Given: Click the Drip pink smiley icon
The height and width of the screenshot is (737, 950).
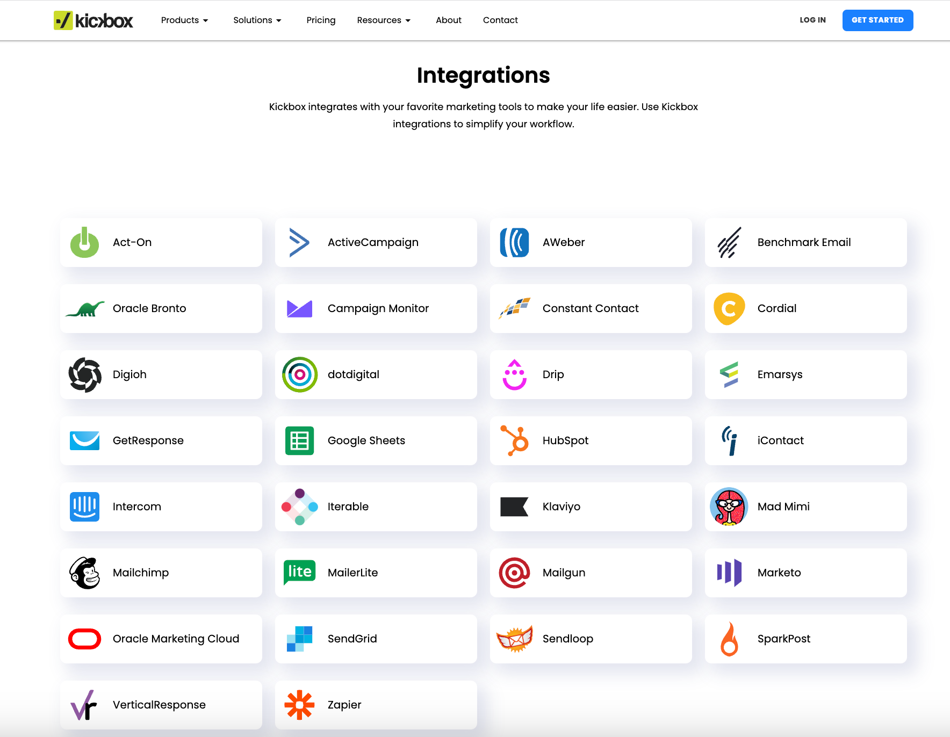Looking at the screenshot, I should pos(515,374).
